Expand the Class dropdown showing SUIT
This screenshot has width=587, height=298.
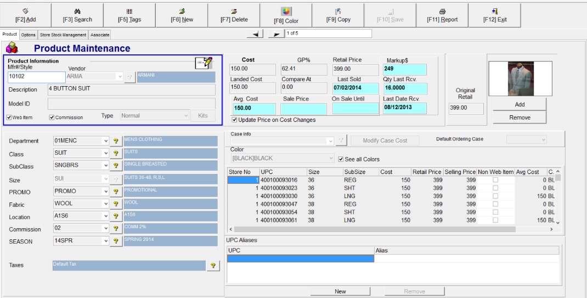(x=105, y=153)
